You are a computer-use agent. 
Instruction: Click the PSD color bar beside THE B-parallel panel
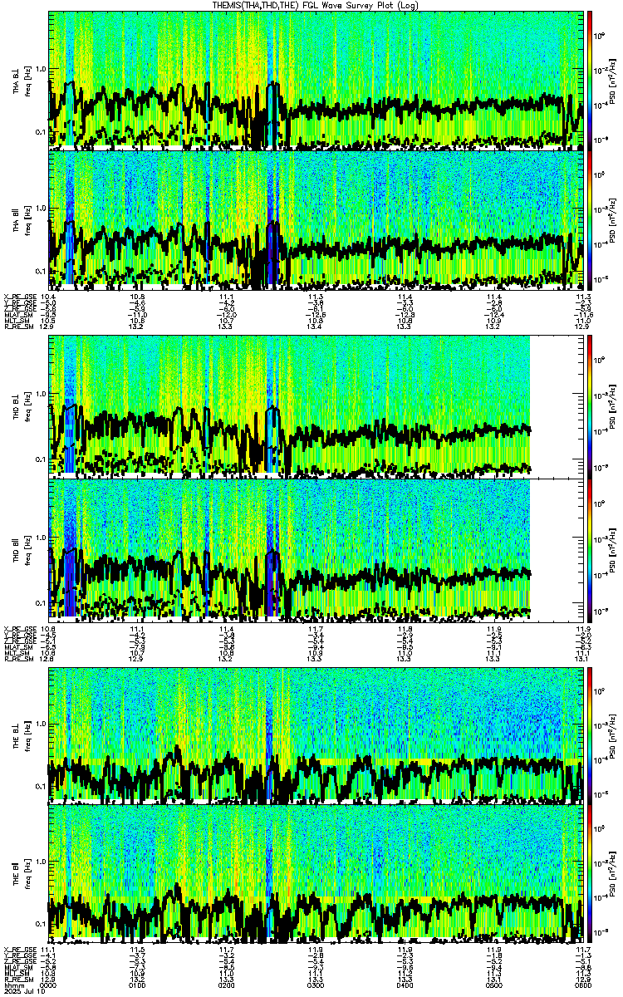(590, 873)
